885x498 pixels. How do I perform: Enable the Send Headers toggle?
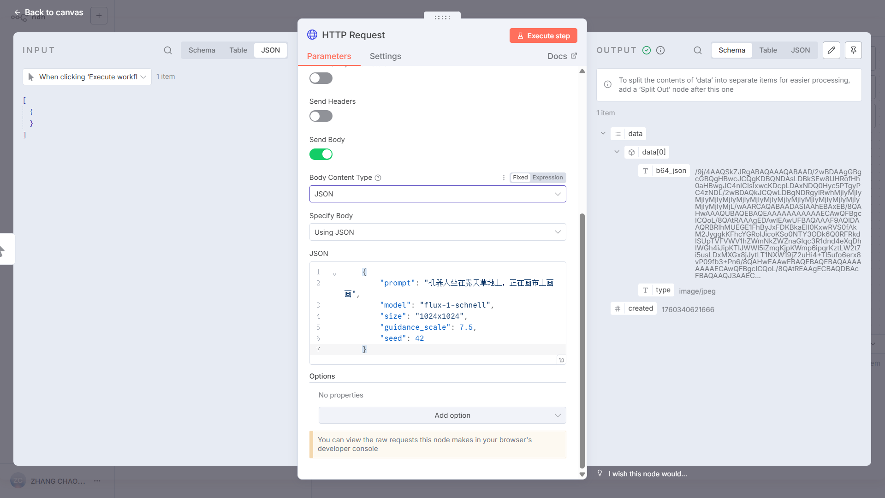[x=321, y=116]
